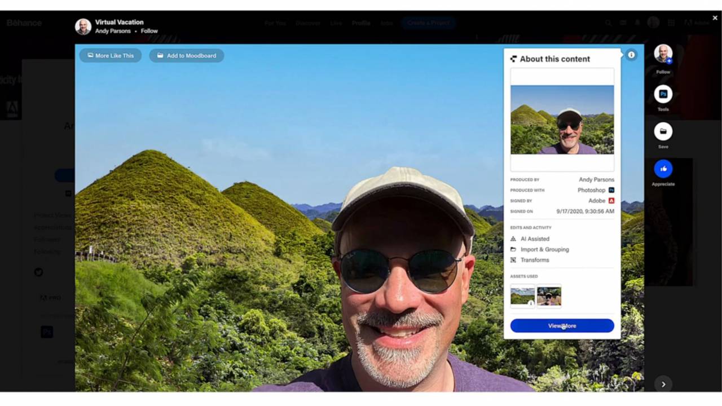Click the blue Appreciate thumbs-up icon
Image resolution: width=722 pixels, height=406 pixels.
pyautogui.click(x=663, y=169)
